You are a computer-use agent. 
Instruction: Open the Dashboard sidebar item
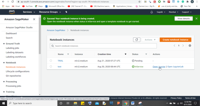click(x=11, y=33)
